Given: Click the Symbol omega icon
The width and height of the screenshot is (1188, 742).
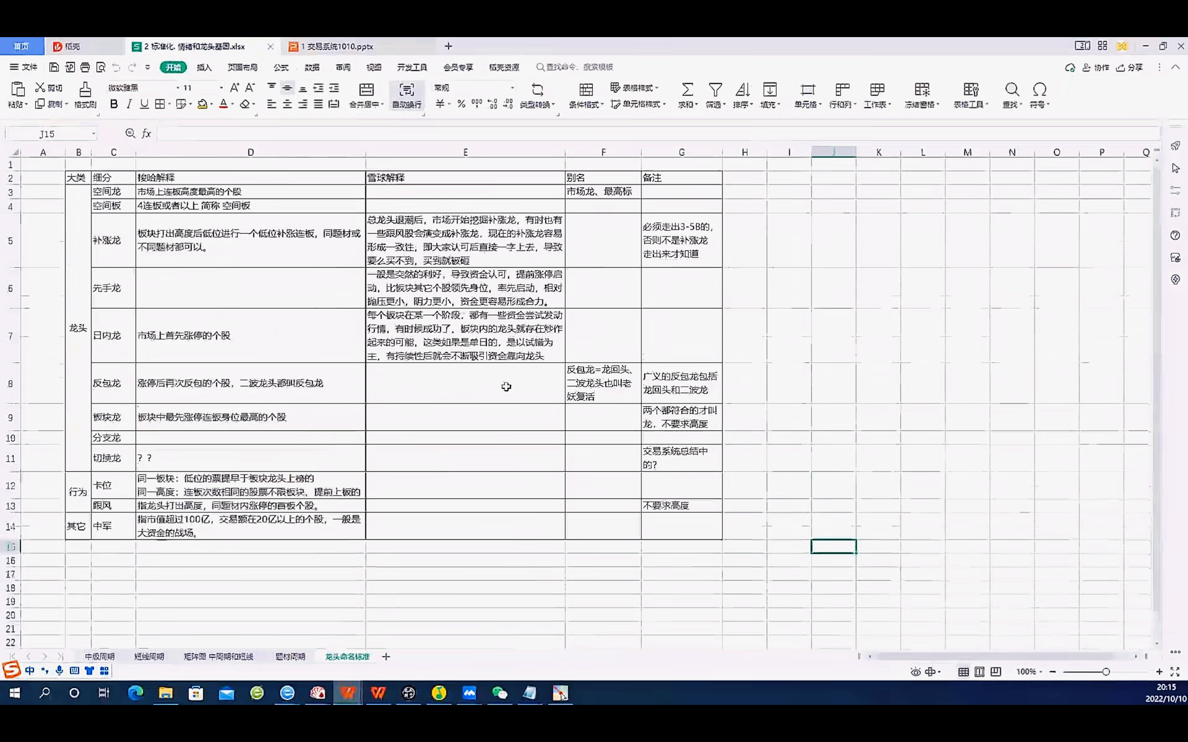Looking at the screenshot, I should point(1039,90).
